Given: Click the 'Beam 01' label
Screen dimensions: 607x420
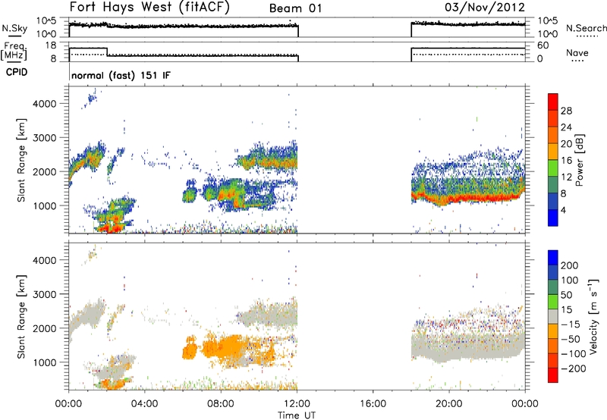Looking at the screenshot, I should tap(295, 8).
